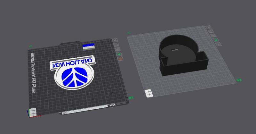Screen dimensions: 256x134
Task: Select the New Holland logo model
Action: [x=73, y=72]
